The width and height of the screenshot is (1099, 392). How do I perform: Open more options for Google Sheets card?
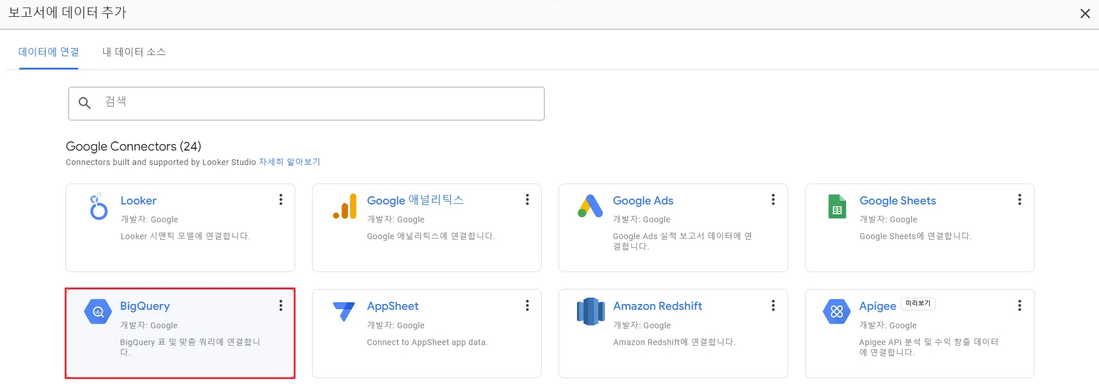click(x=1020, y=200)
